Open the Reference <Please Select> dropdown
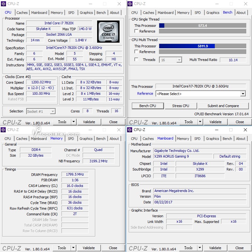The width and height of the screenshot is (252, 252). pos(201,94)
